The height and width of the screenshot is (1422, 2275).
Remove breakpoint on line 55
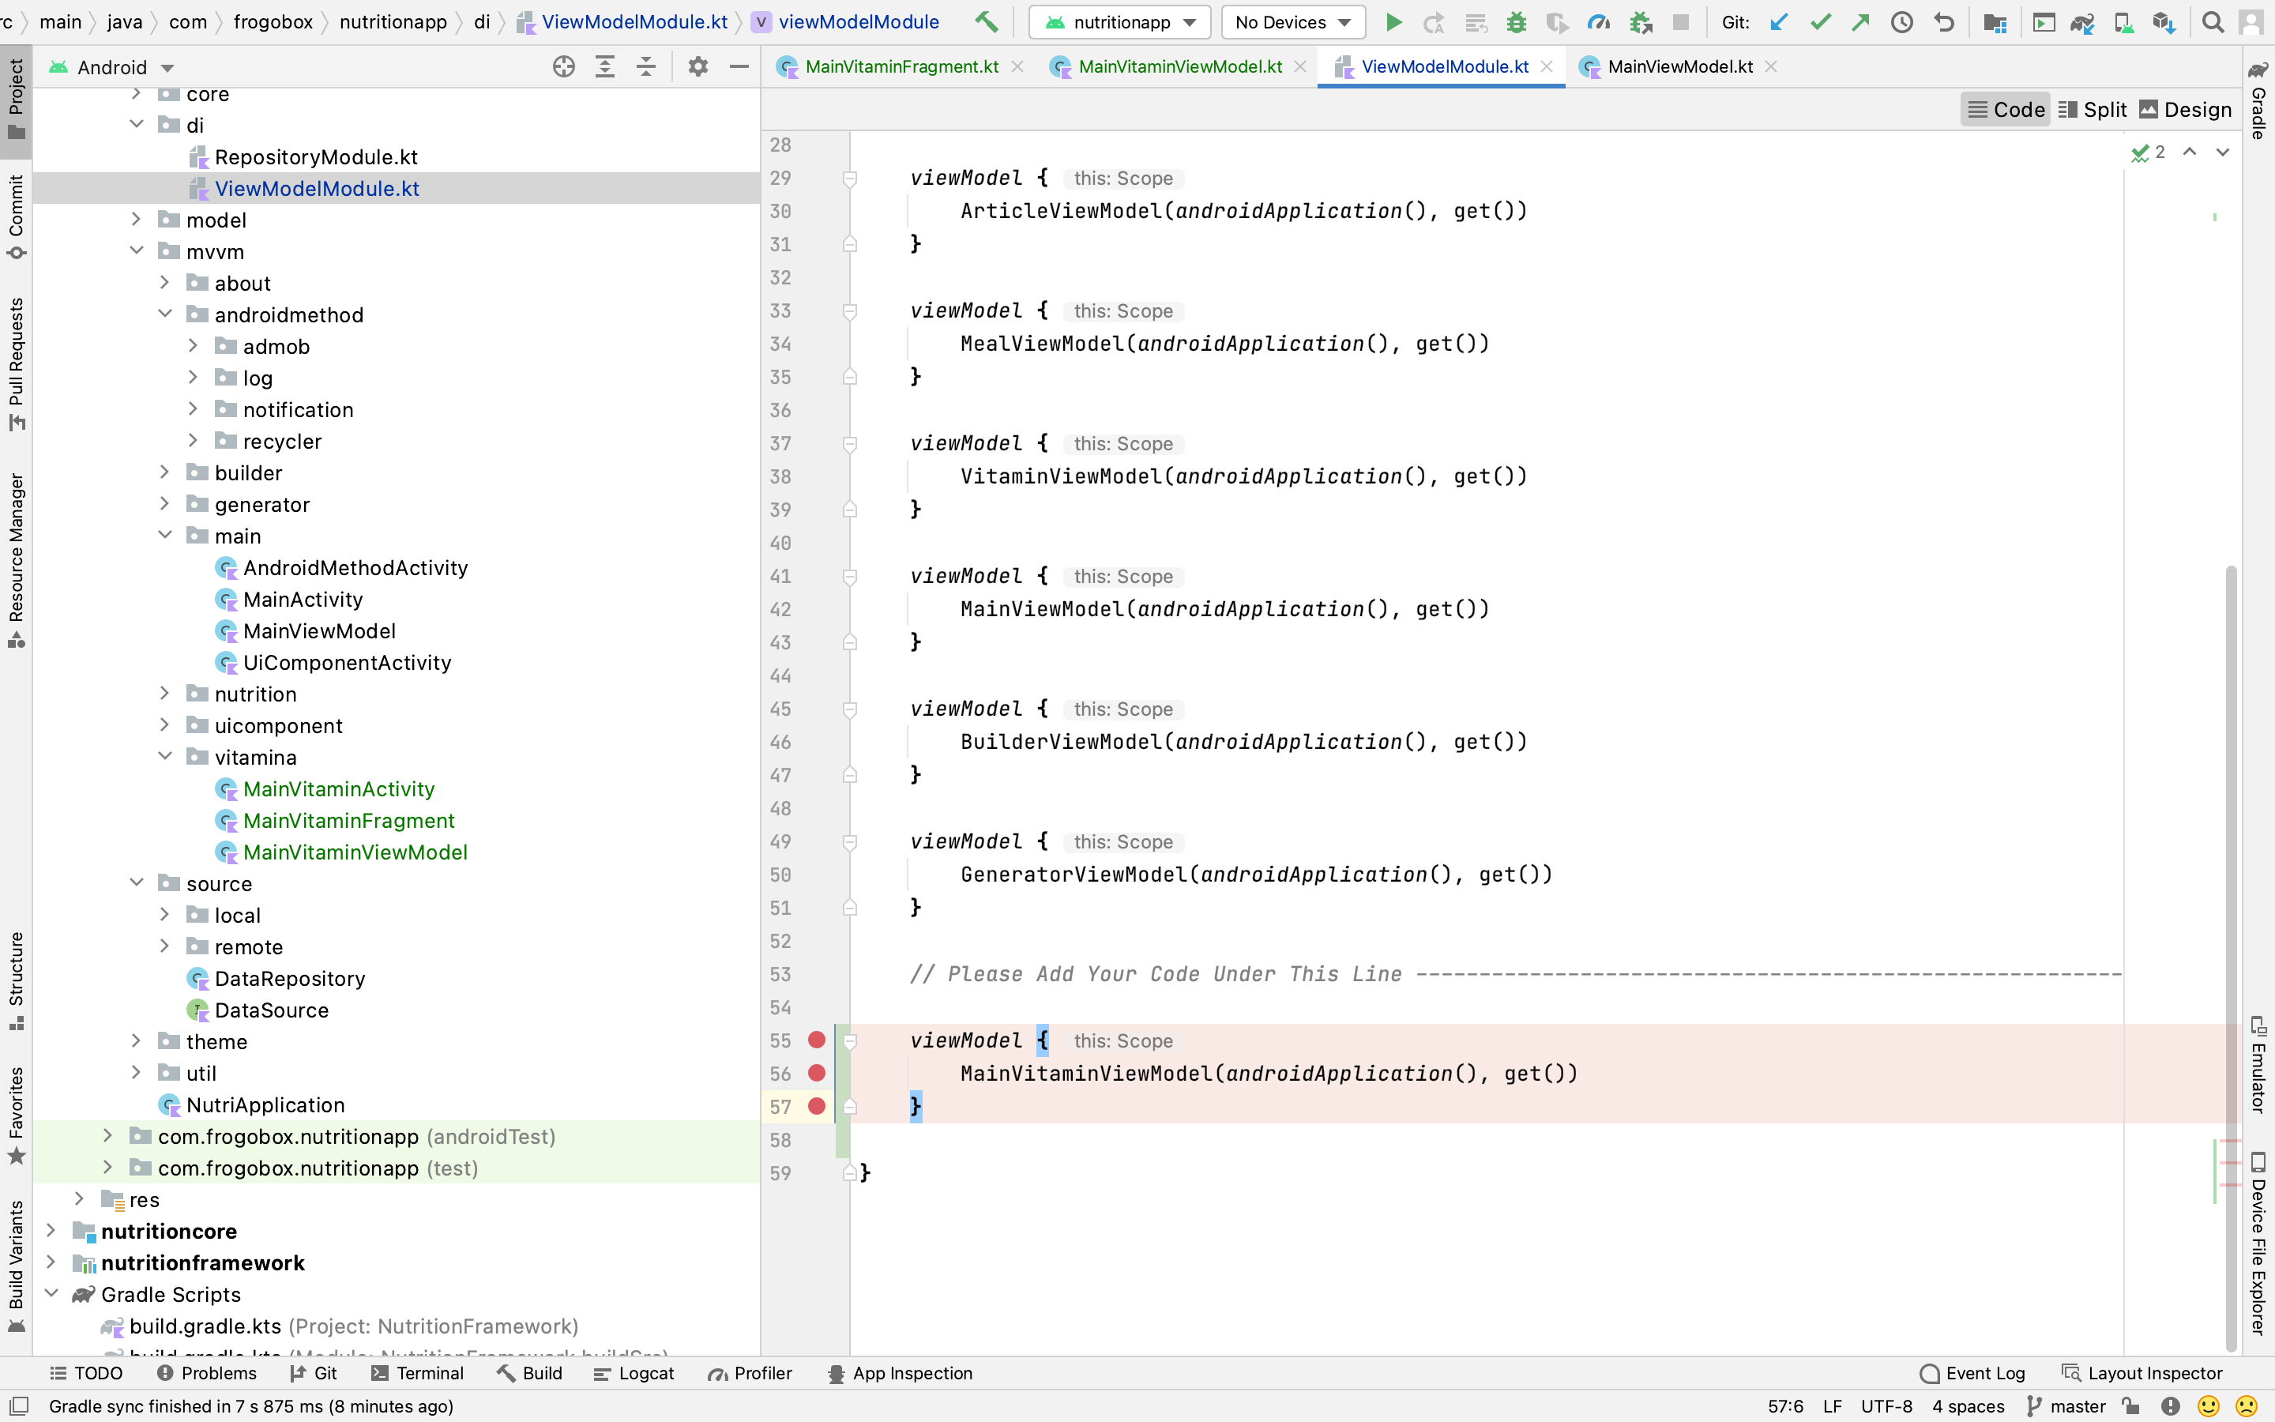click(816, 1040)
